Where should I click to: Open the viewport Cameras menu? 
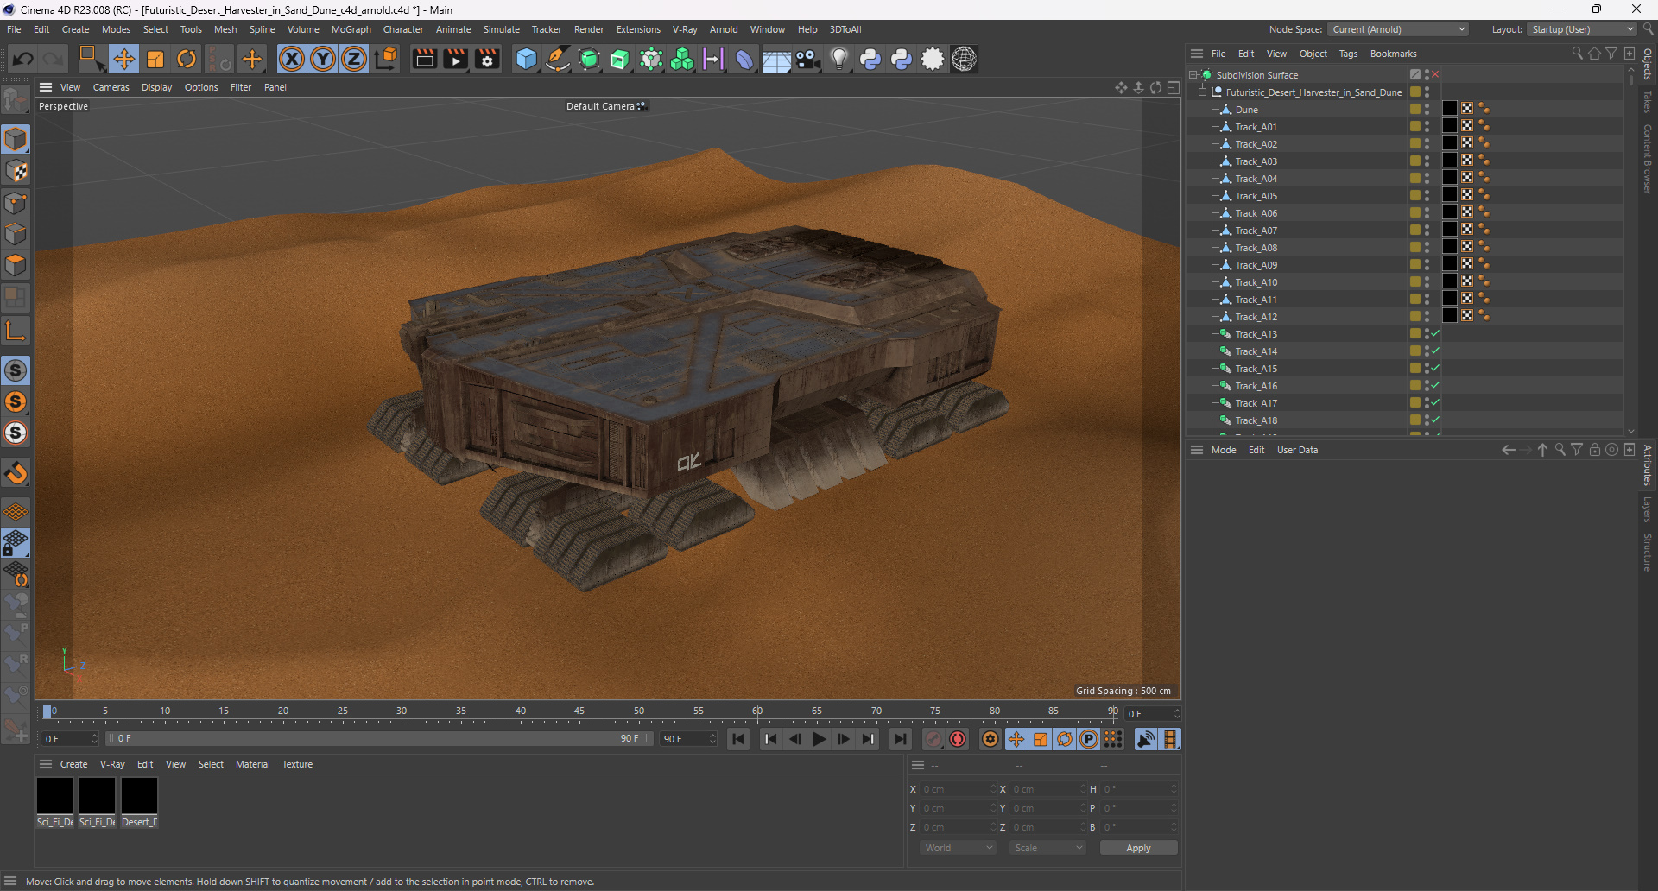tap(111, 87)
